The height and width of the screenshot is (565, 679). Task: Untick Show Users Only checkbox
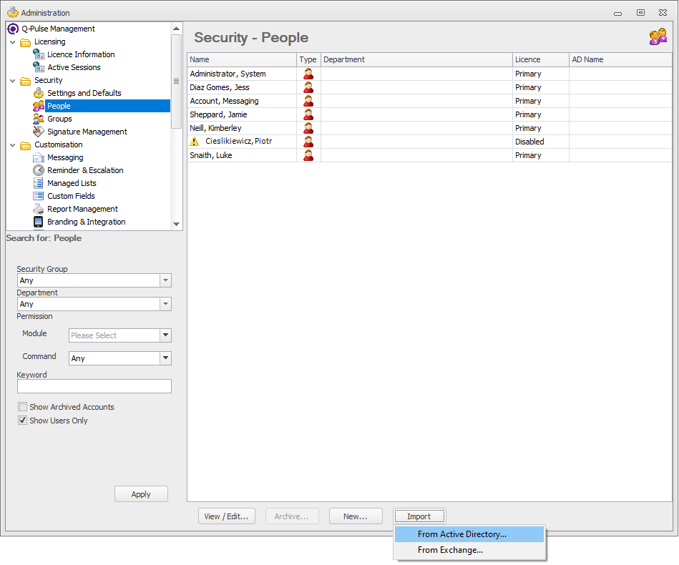(x=22, y=420)
